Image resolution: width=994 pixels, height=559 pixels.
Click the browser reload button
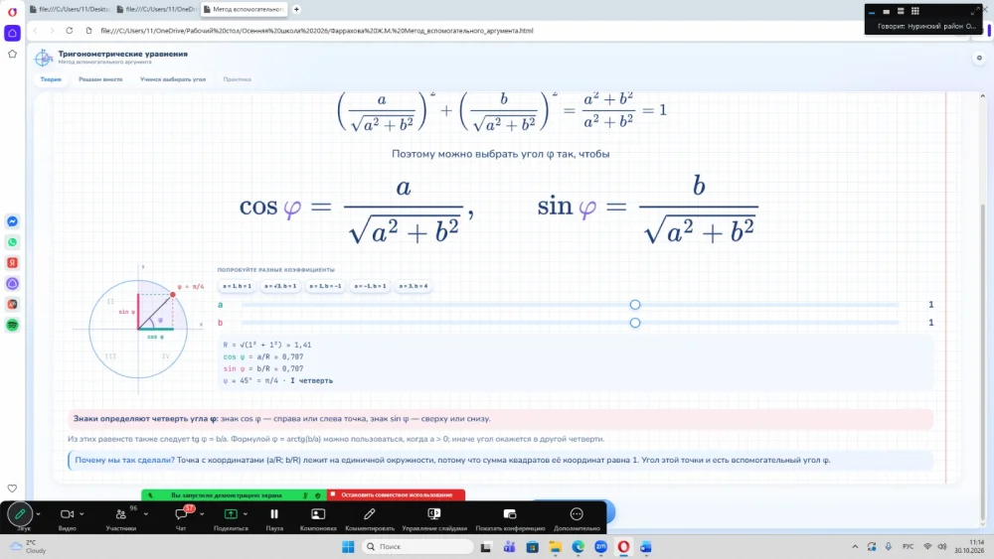[x=70, y=31]
